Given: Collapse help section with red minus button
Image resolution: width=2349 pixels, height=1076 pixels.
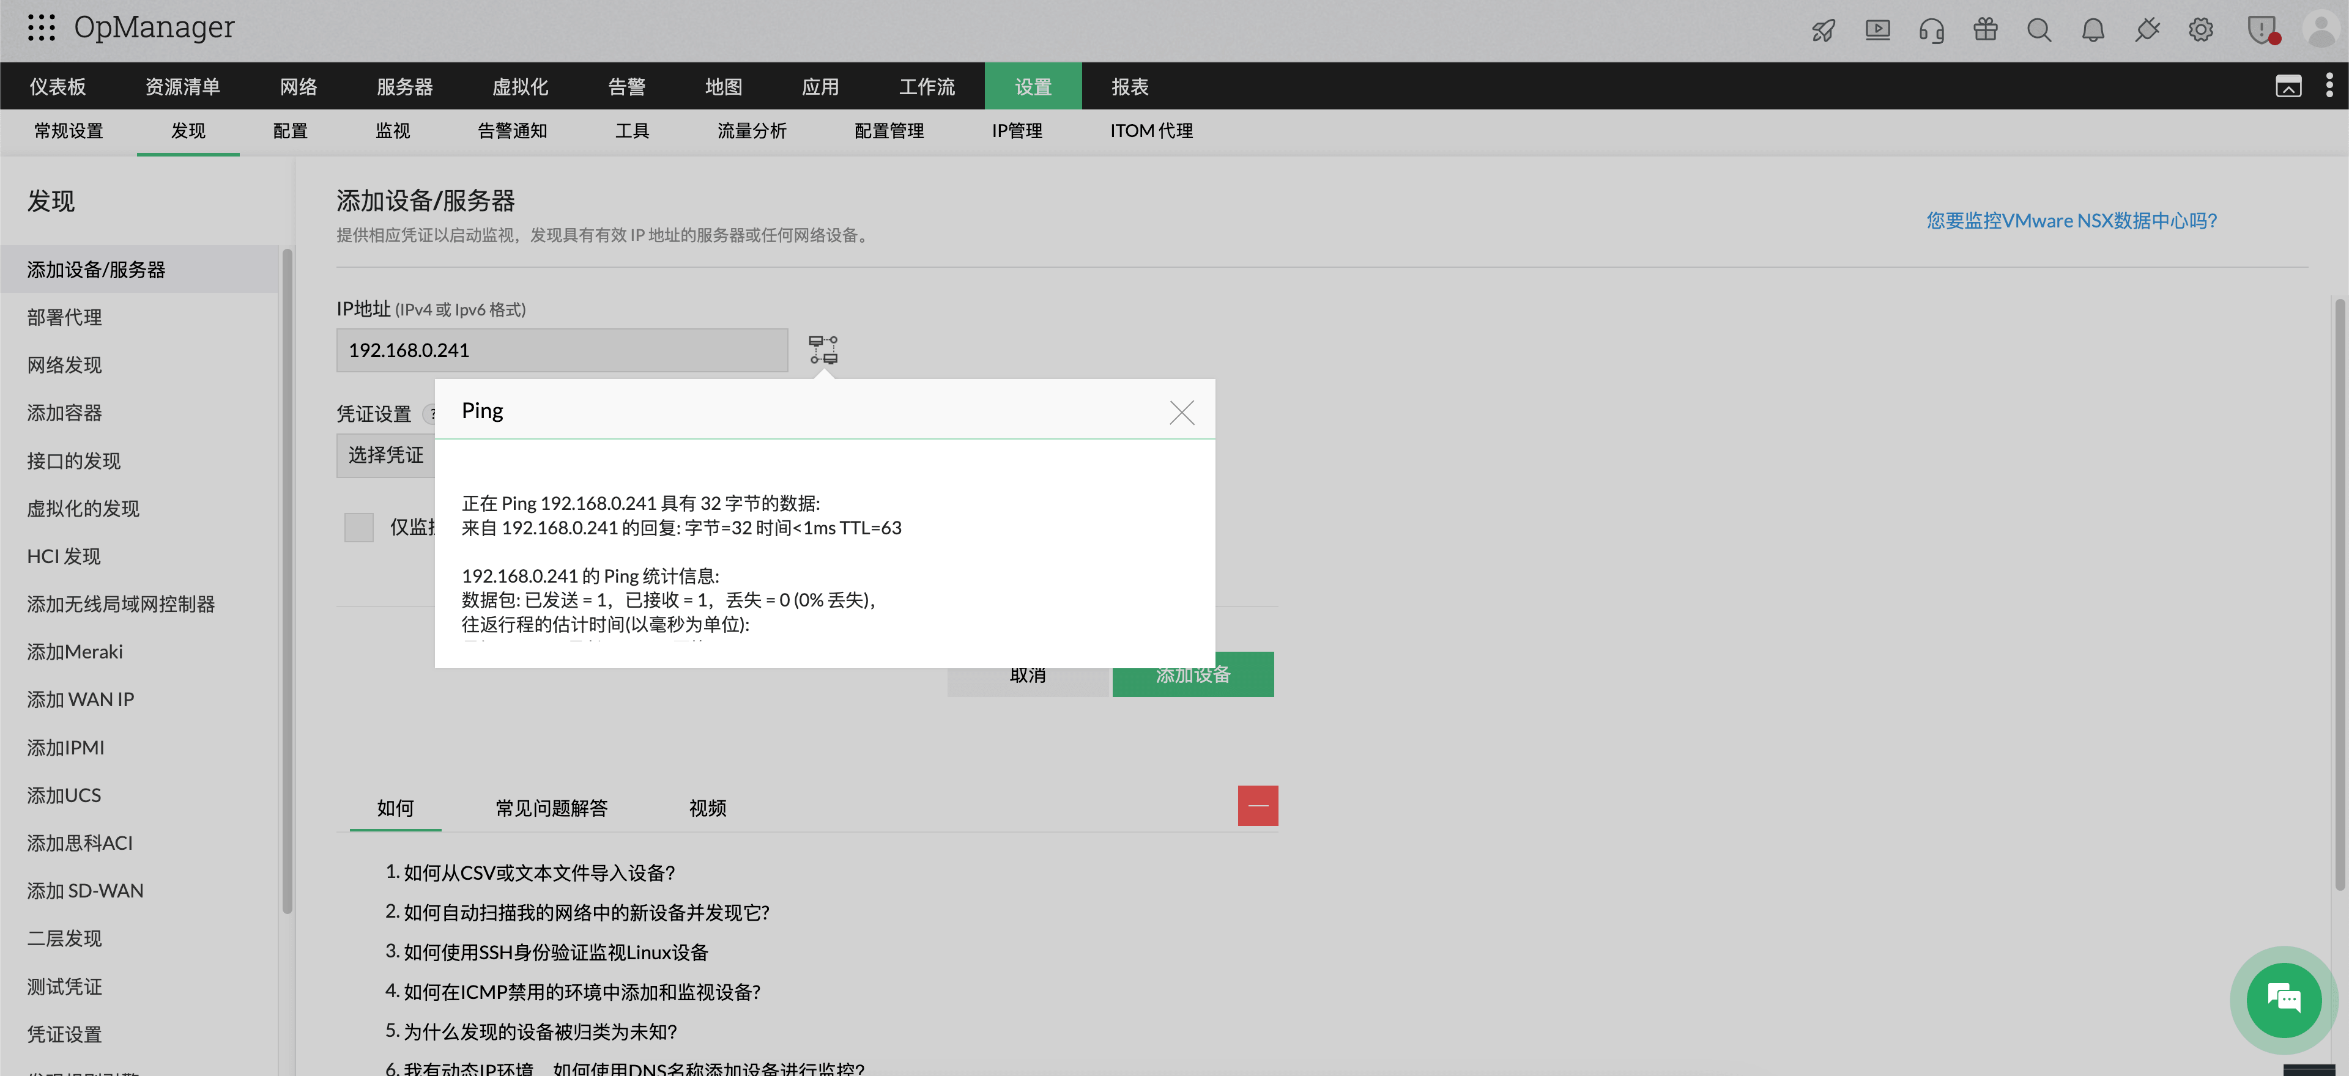Looking at the screenshot, I should [1258, 805].
